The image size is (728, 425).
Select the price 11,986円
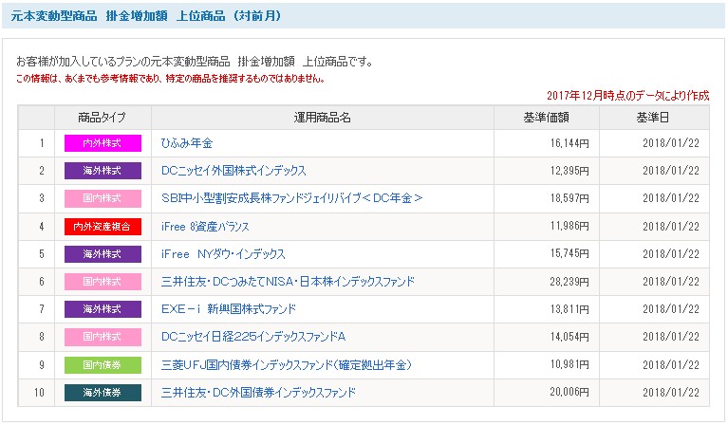click(569, 227)
